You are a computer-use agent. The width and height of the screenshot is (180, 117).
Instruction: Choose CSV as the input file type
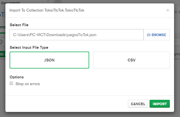pyautogui.click(x=131, y=60)
